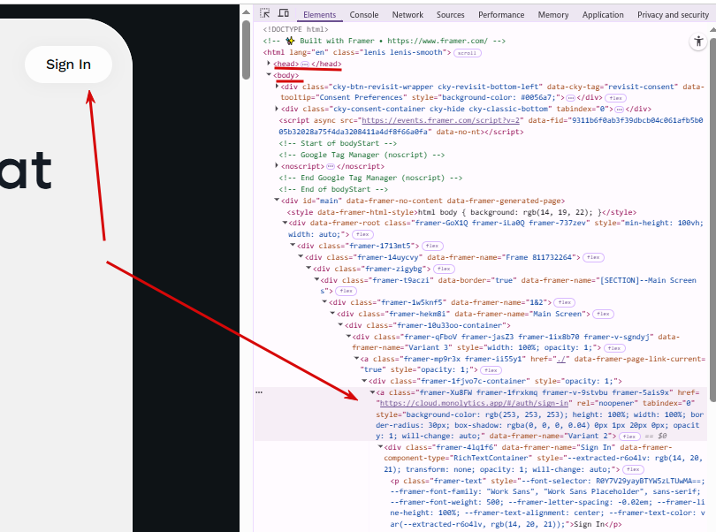Screen dimensions: 716x532
Task: Switch to the Sources tab
Action: click(x=450, y=15)
